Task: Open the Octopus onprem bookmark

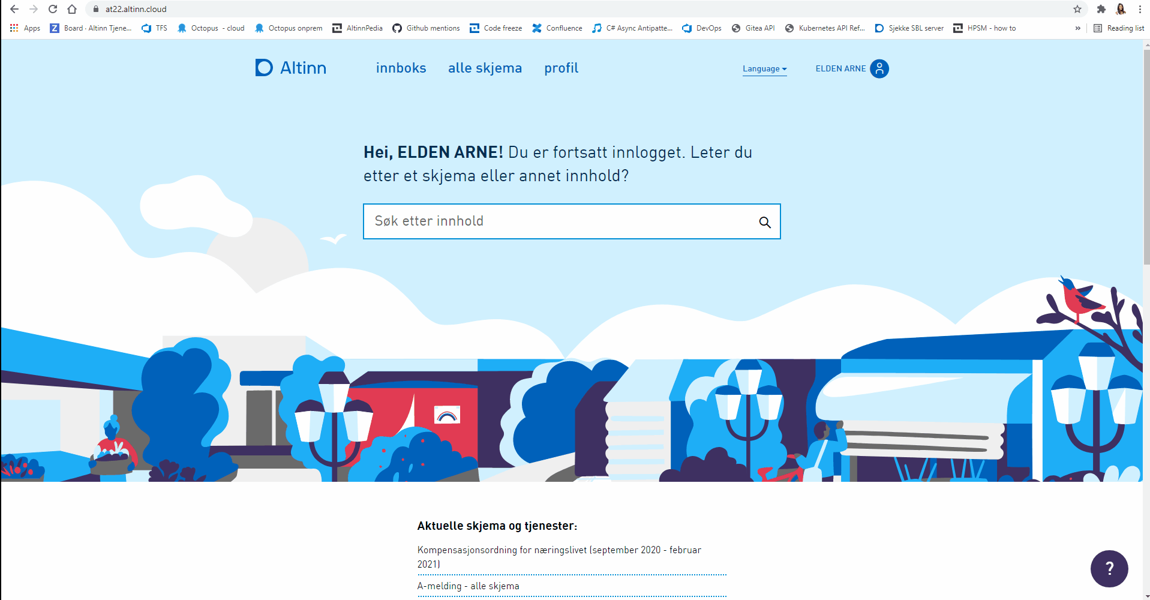Action: (x=289, y=28)
